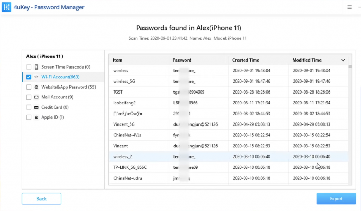Select the 'Vincent' item row
This screenshot has width=361, height=211.
click(228, 146)
